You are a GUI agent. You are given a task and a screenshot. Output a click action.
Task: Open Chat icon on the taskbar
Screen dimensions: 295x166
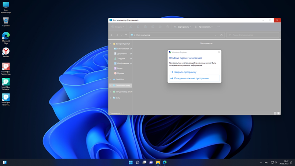coord(151,162)
